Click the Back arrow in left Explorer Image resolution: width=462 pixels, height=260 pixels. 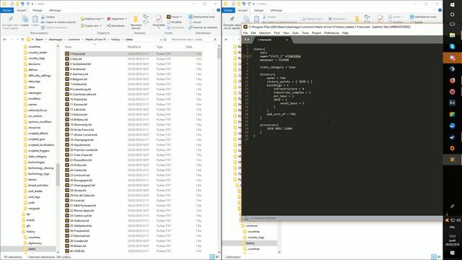click(x=5, y=39)
